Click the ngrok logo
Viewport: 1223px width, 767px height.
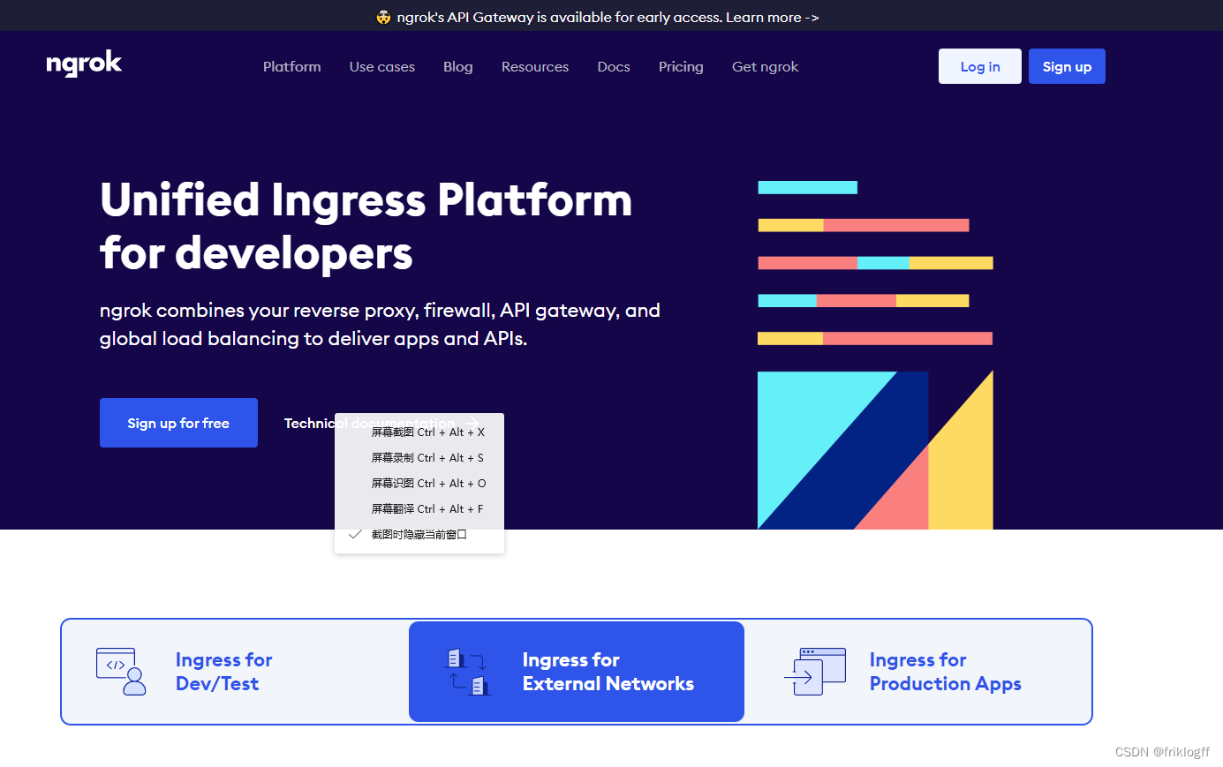click(84, 64)
